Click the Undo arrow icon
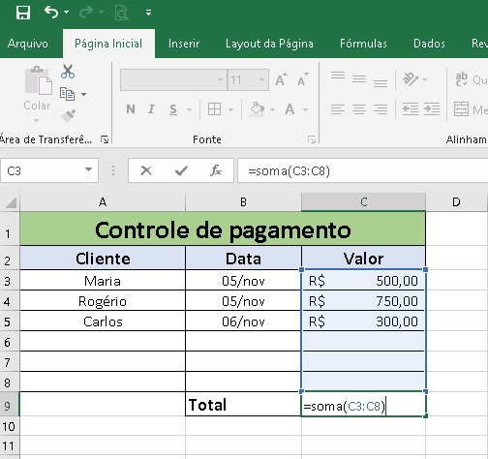Image resolution: width=488 pixels, height=459 pixels. [51, 13]
